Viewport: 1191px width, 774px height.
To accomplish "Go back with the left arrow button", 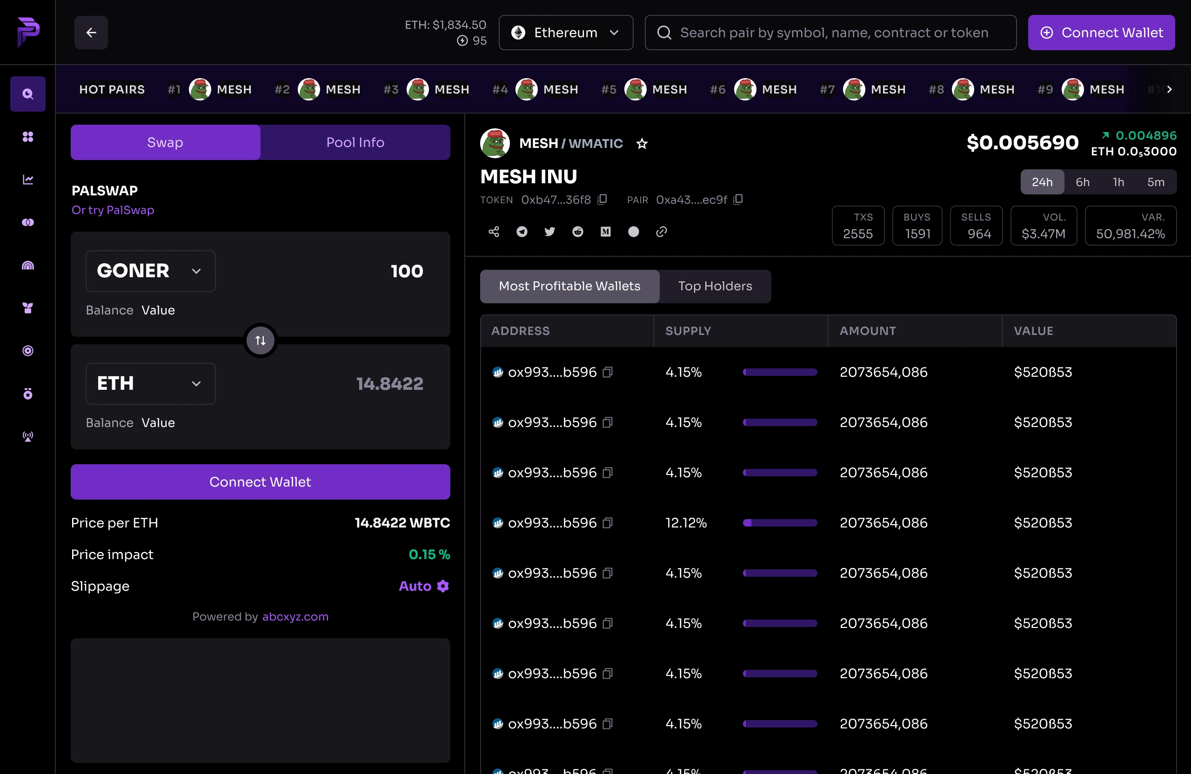I will 91,33.
